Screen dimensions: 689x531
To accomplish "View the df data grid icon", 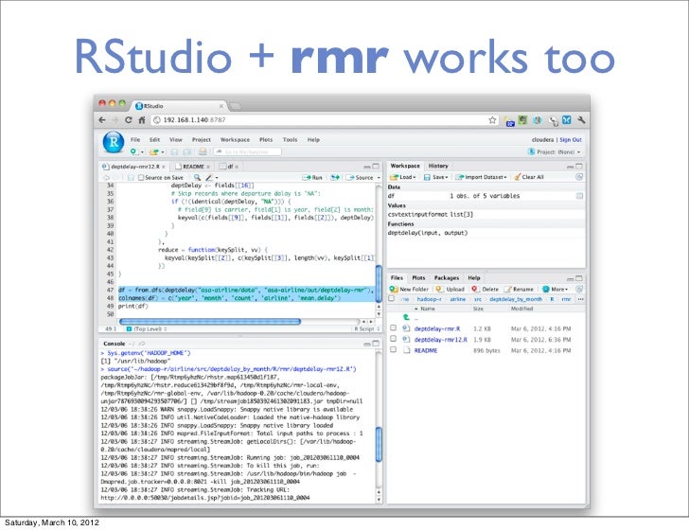I will [x=579, y=196].
